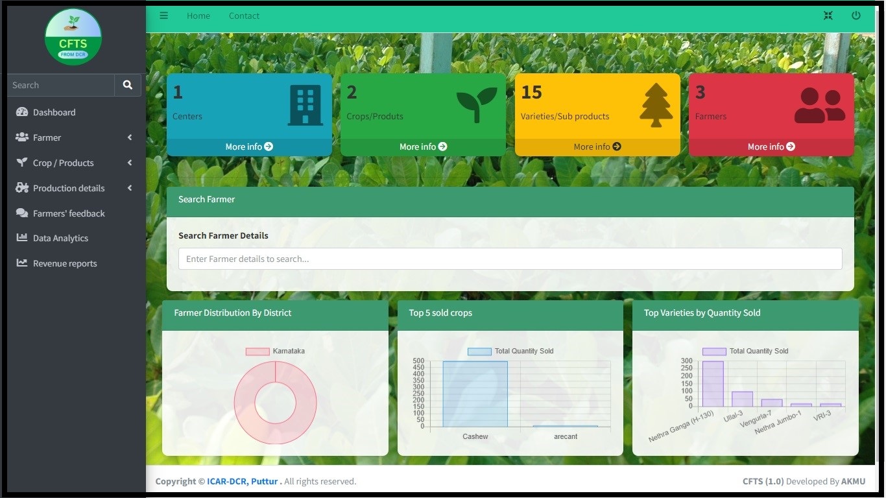Expand the Production details menu
The width and height of the screenshot is (886, 498).
(69, 188)
